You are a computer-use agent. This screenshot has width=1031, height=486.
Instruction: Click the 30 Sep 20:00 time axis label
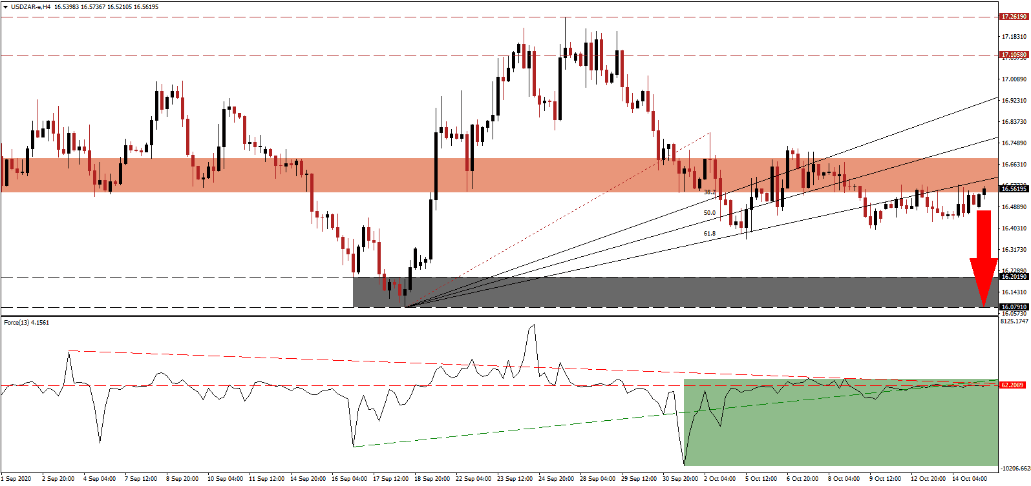coord(680,479)
